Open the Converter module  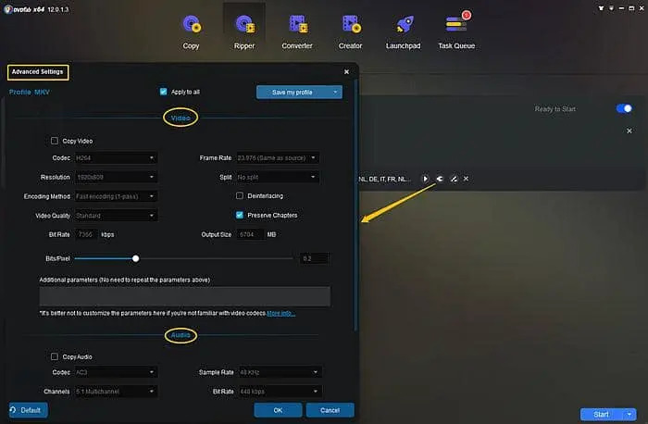pos(297,31)
